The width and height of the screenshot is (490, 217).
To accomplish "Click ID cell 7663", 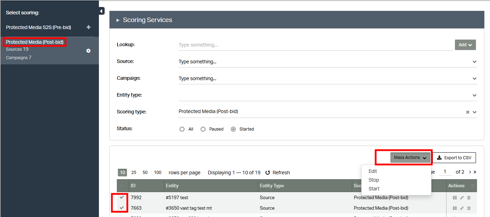I will click(x=136, y=208).
